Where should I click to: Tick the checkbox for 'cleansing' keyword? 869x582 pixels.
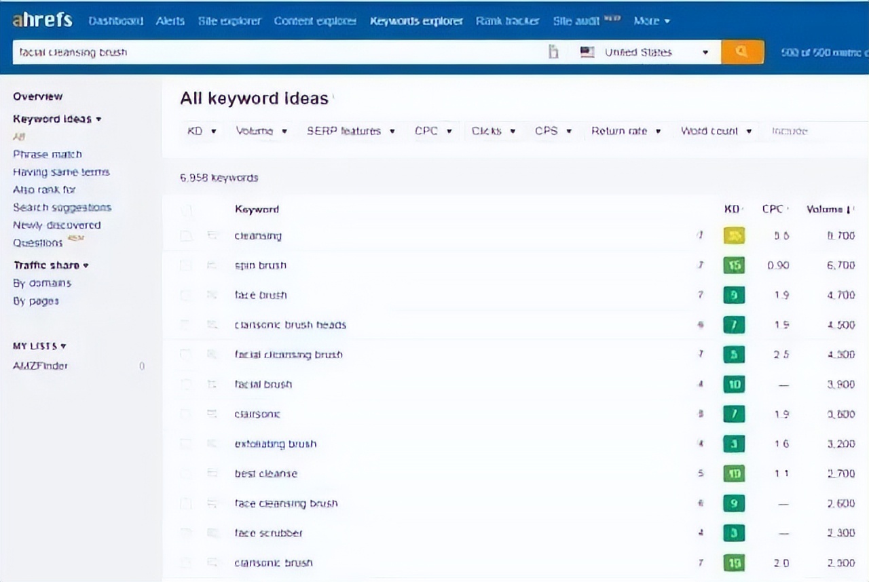tap(186, 236)
